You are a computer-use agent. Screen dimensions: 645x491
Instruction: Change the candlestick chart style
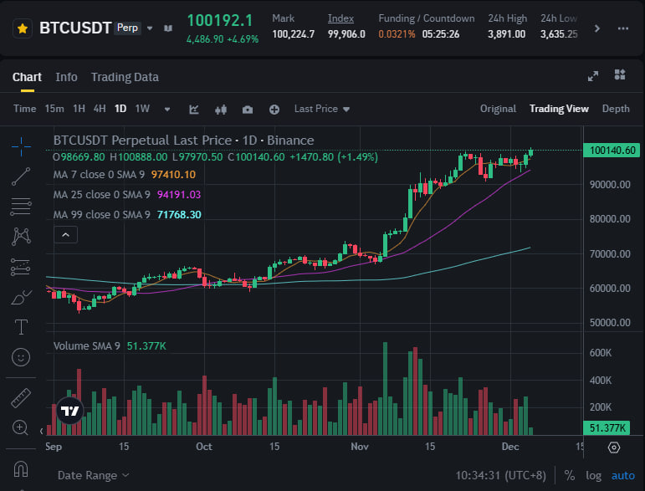pyautogui.click(x=221, y=110)
